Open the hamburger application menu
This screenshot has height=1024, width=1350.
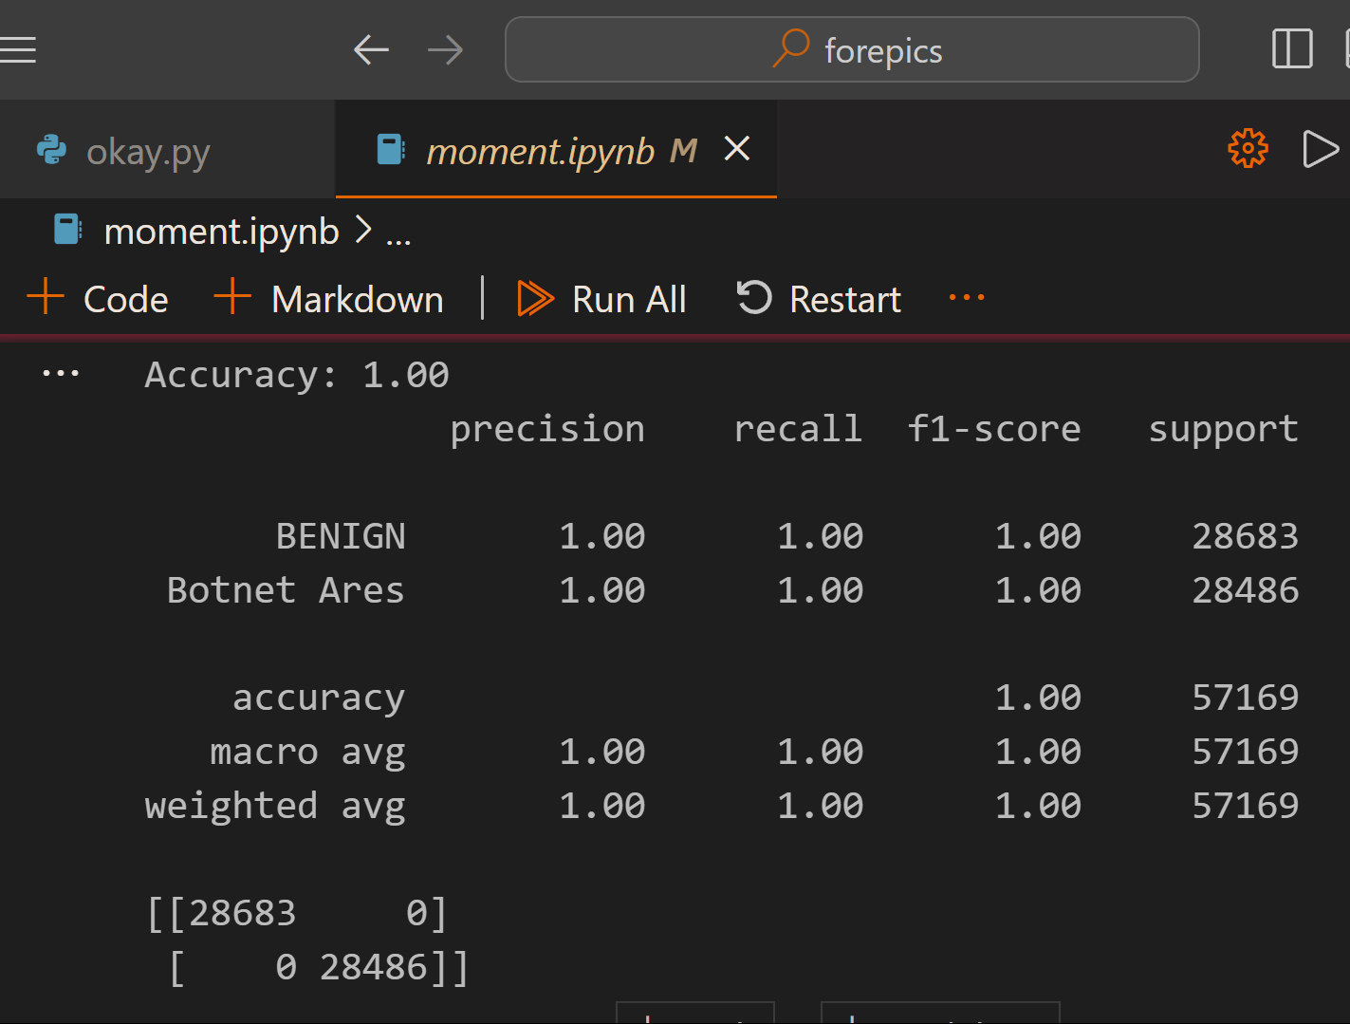coord(17,49)
